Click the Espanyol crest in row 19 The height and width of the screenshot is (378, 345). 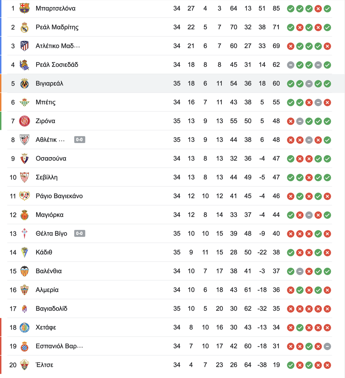pos(24,346)
